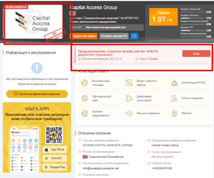
Task: Click red Не регулируется status text
Action: tap(162, 157)
